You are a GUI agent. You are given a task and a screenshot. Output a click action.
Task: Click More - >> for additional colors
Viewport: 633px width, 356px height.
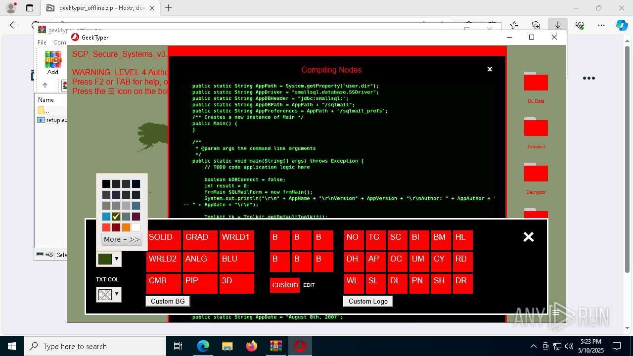(122, 239)
